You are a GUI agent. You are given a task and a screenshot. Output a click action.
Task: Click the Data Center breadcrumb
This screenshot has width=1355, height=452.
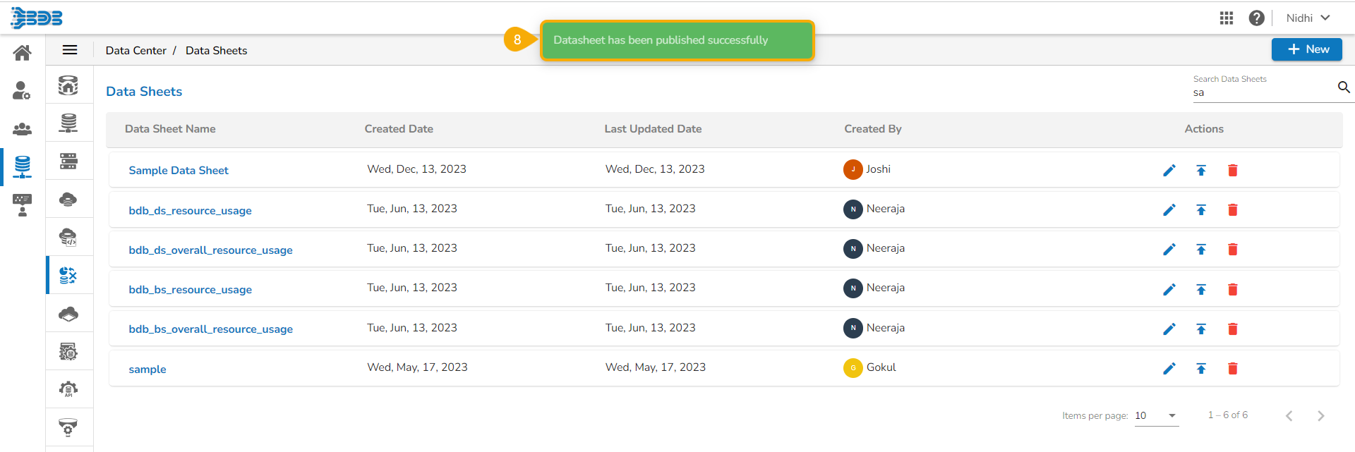tap(135, 51)
